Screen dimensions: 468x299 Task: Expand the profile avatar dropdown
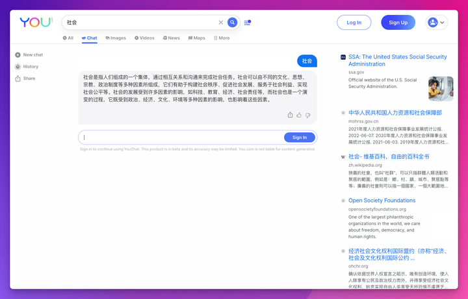(436, 22)
